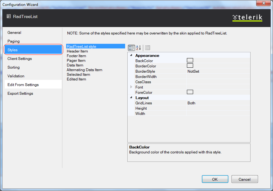Click the Cancel button

pos(245,179)
